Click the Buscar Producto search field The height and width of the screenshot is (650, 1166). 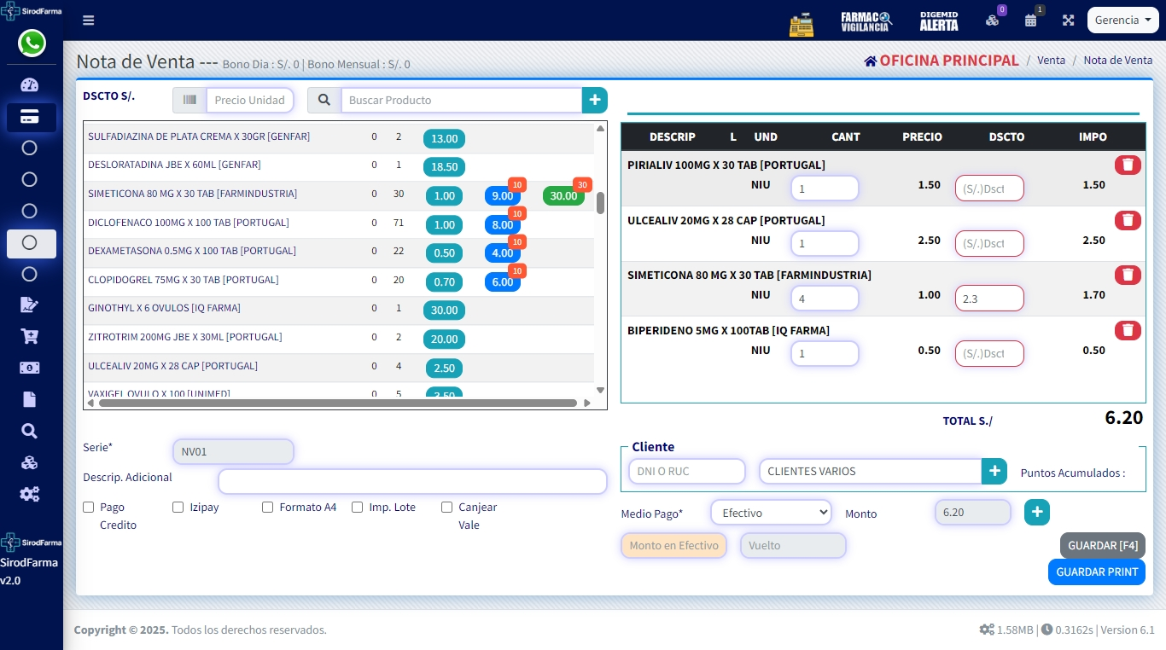point(461,100)
